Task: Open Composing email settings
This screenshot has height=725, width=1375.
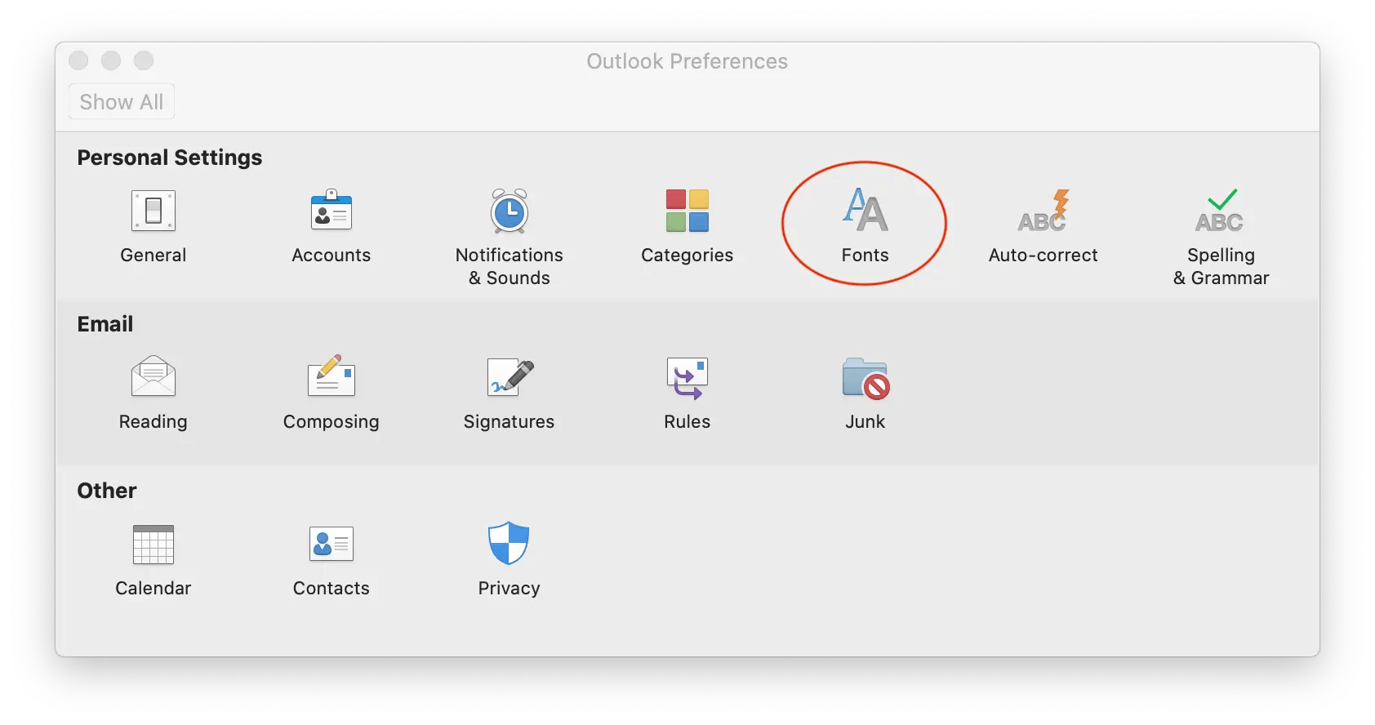Action: pyautogui.click(x=331, y=377)
